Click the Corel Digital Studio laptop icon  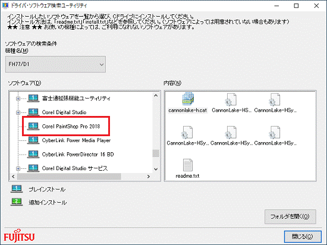pos(33,112)
